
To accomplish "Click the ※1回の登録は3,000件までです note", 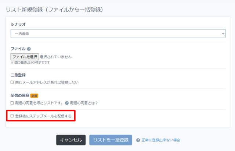I will point(30,63).
